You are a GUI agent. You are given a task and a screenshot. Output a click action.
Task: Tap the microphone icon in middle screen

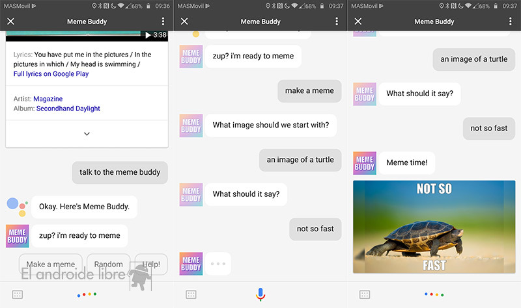tap(260, 294)
